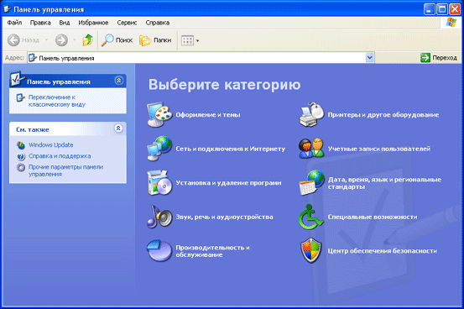This screenshot has width=464, height=309.
Task: Open the Performance and Maintenance pie chart icon
Action: [x=159, y=250]
